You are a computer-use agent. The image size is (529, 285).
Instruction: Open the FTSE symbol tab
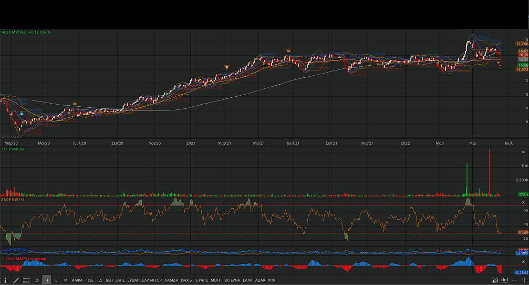click(x=89, y=280)
